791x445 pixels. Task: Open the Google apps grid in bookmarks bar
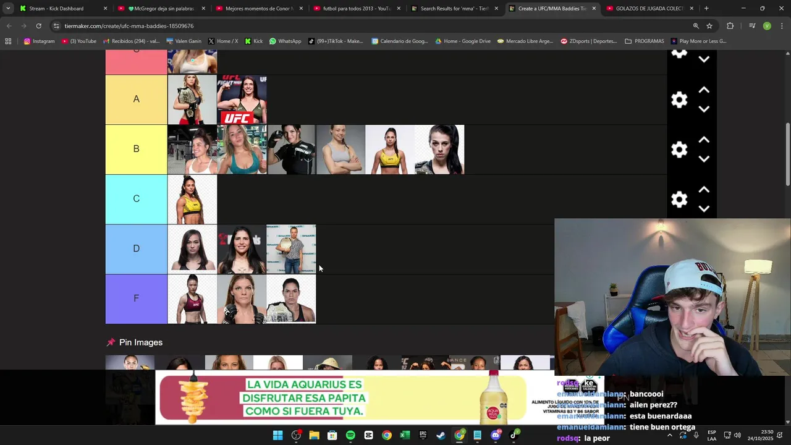point(8,41)
